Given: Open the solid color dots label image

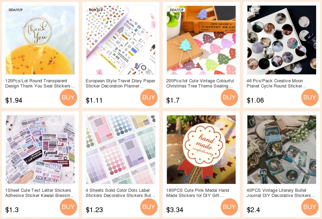Looking at the screenshot, I should pyautogui.click(x=121, y=149).
